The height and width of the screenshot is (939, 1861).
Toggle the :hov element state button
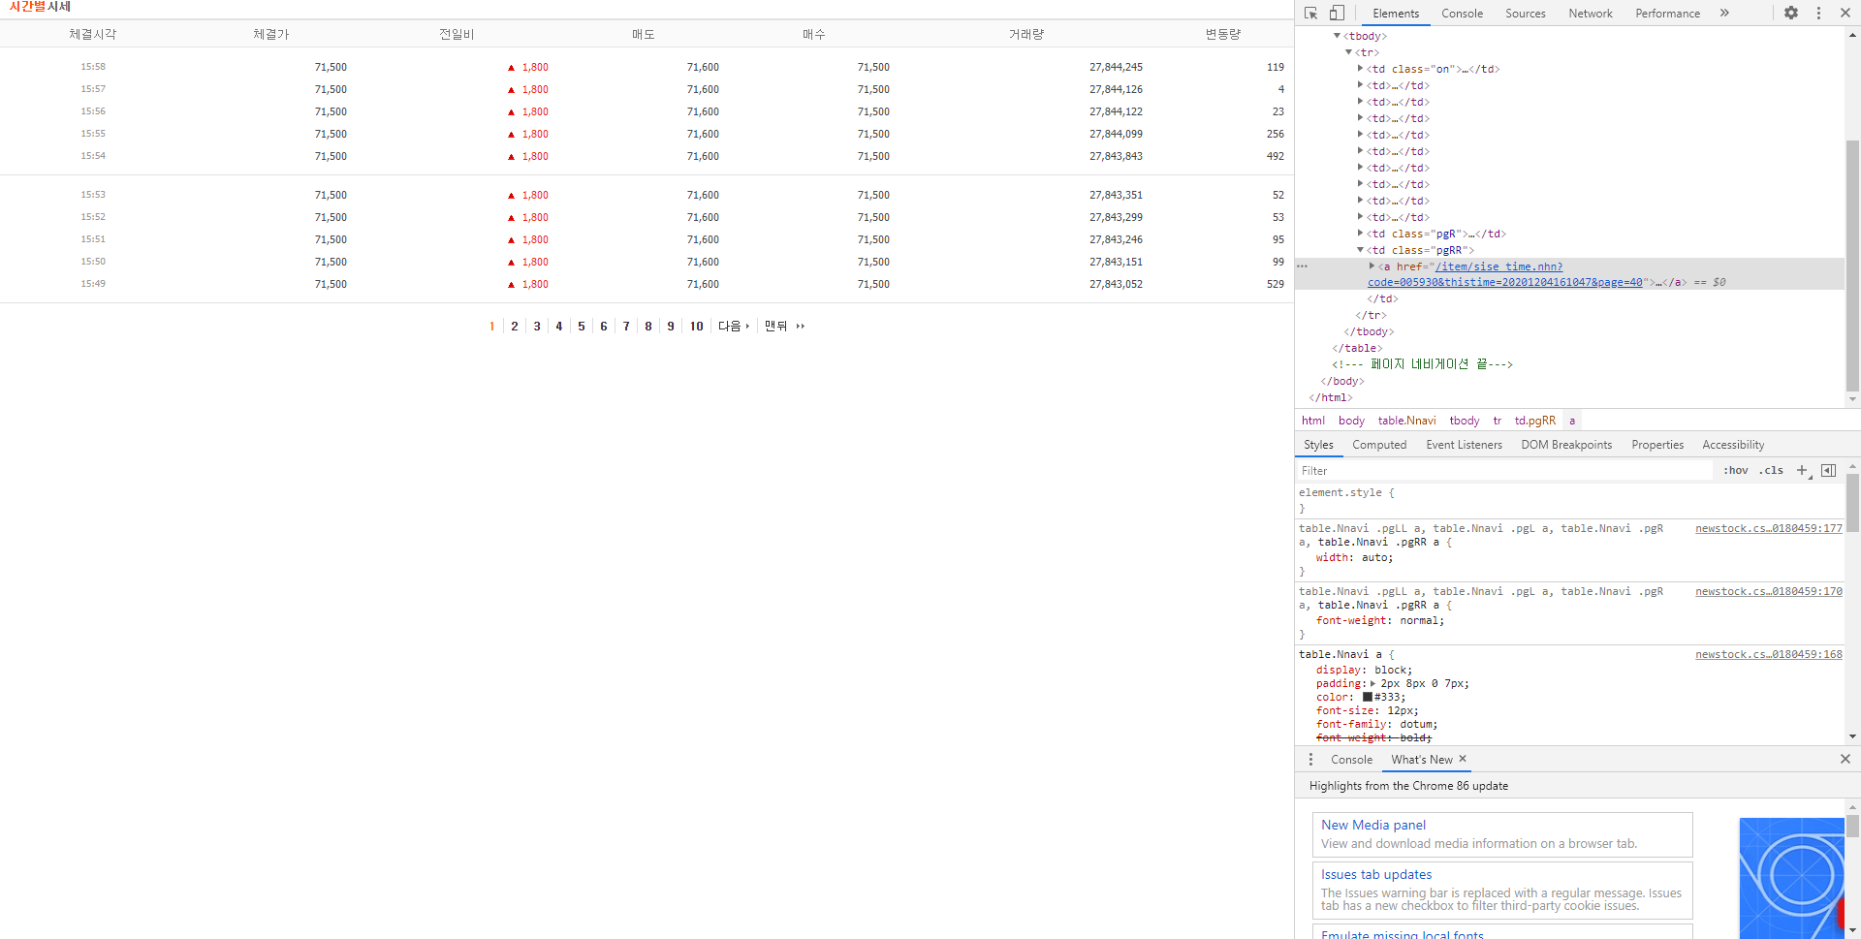click(1735, 471)
